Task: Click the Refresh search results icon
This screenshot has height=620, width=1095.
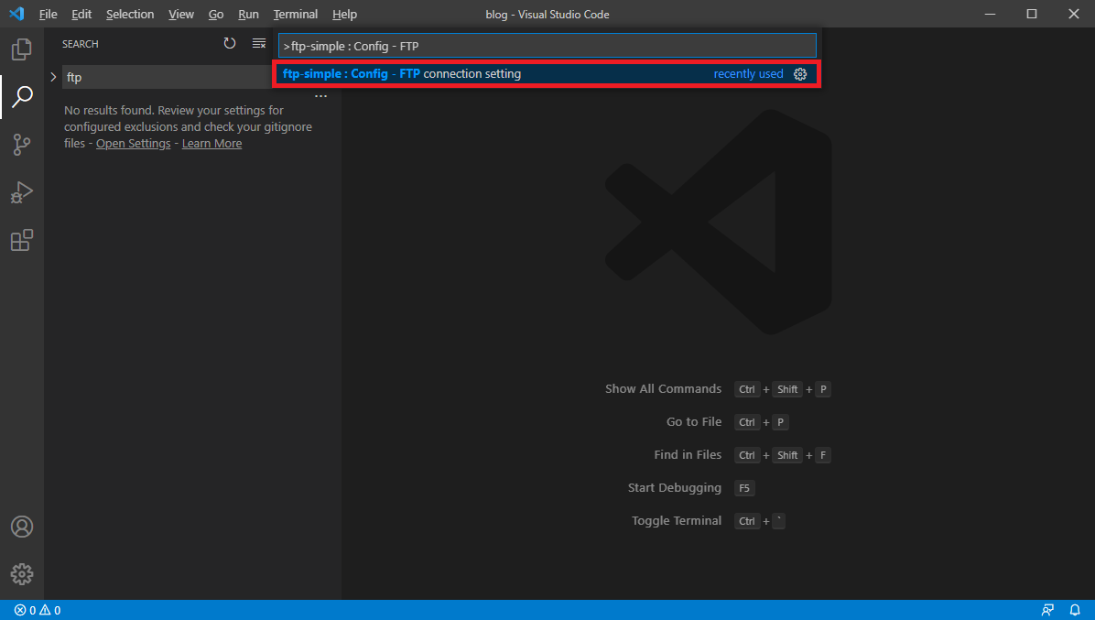Action: tap(230, 43)
